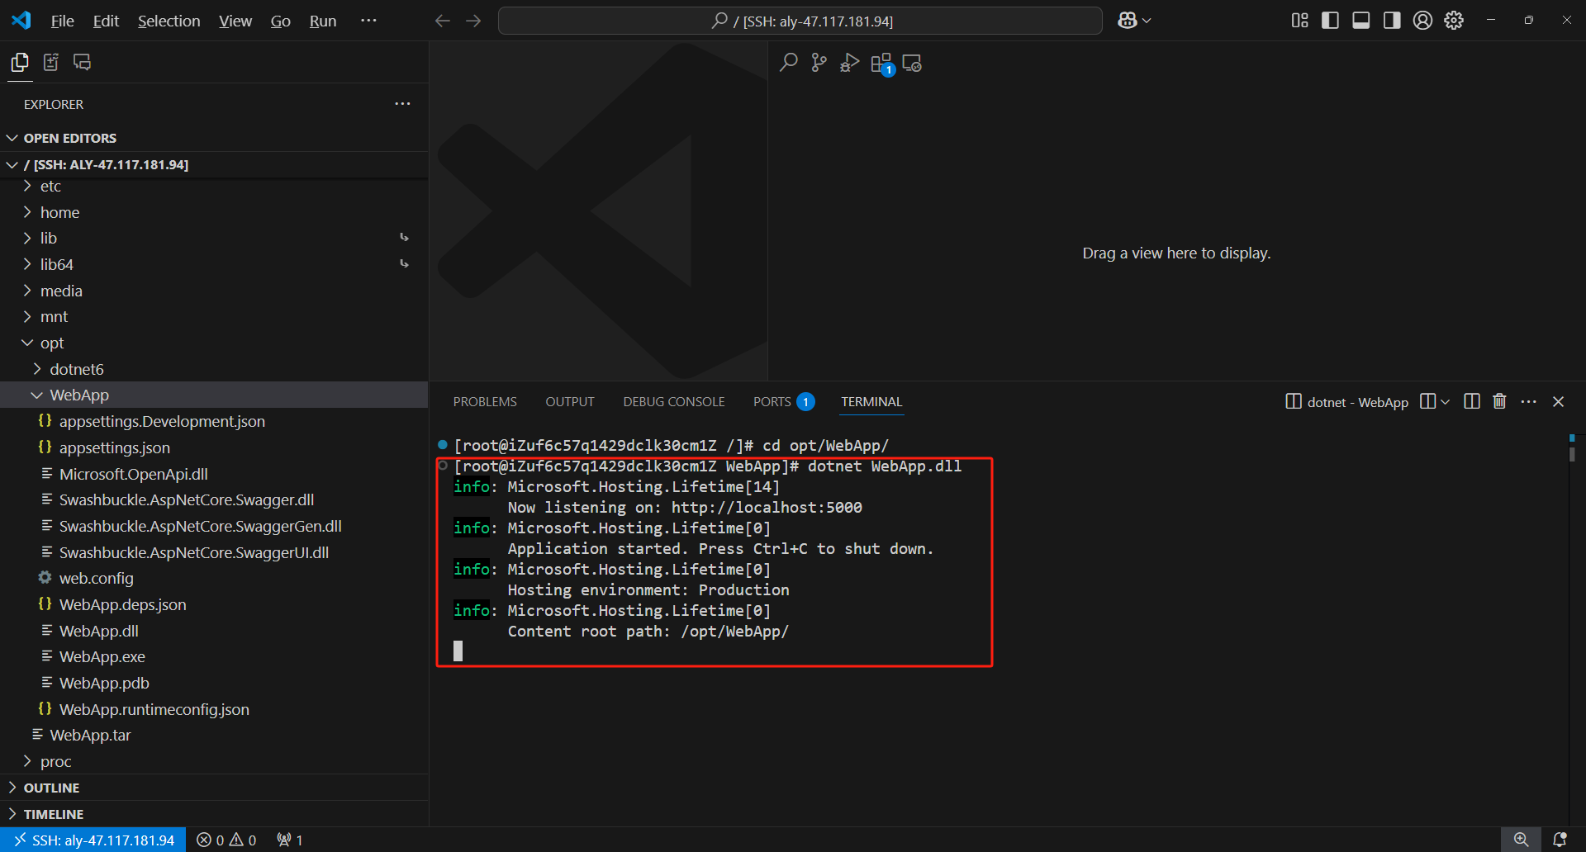This screenshot has width=1586, height=852.
Task: Kill the active terminal with trash icon
Action: tap(1499, 401)
